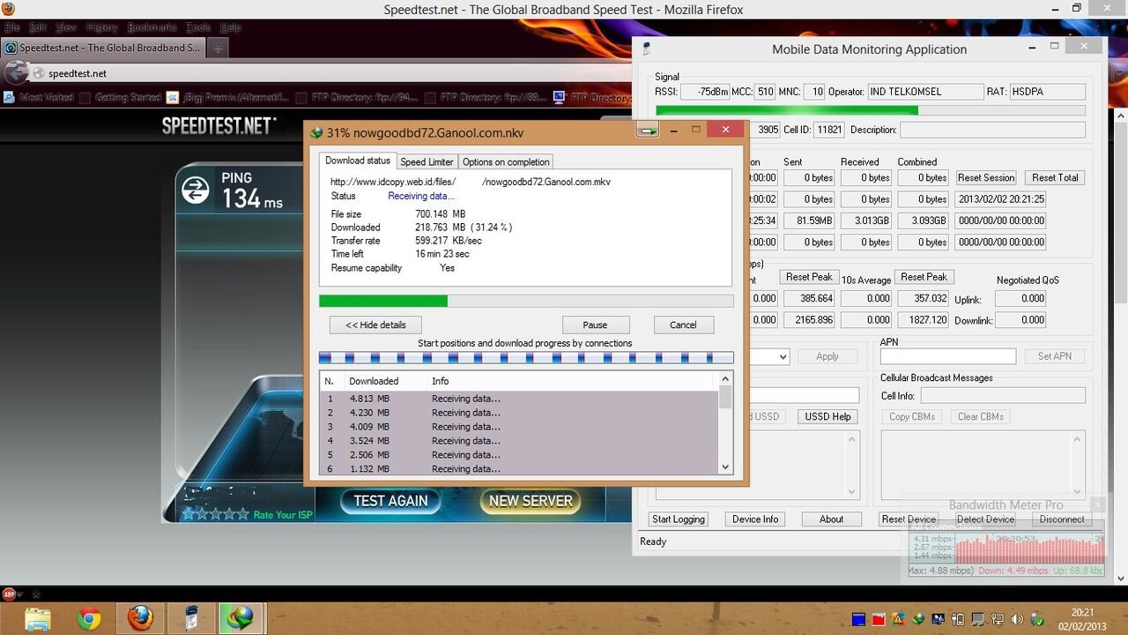
Task: Open a new Firefox tab with plus icon
Action: tap(217, 49)
